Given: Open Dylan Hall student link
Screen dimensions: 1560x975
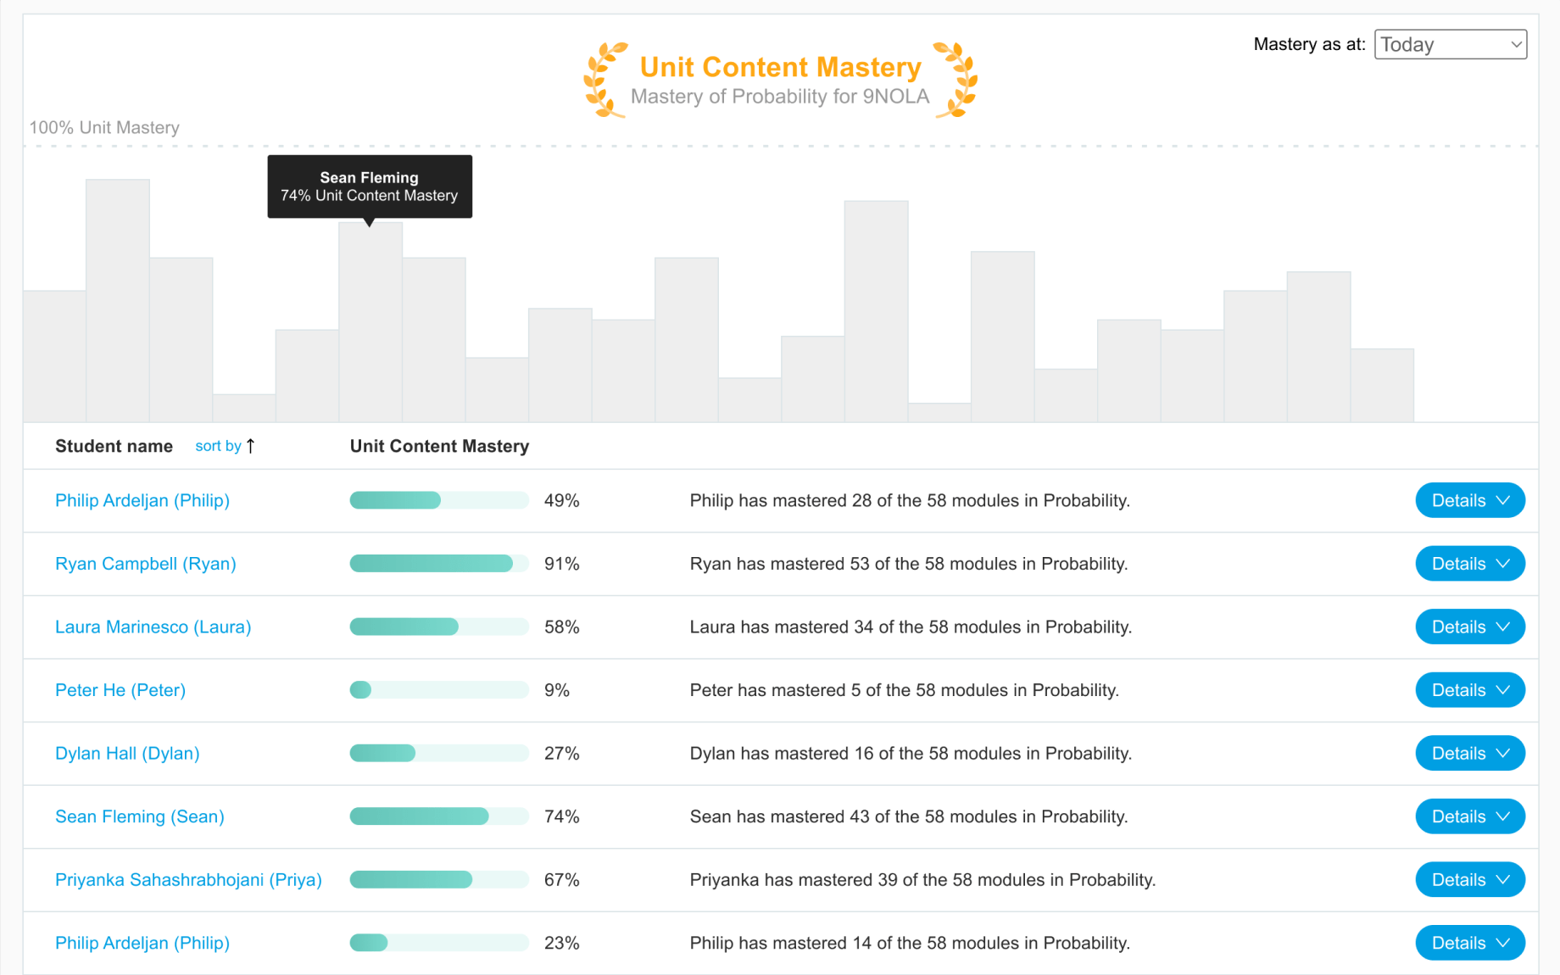Looking at the screenshot, I should click(127, 754).
